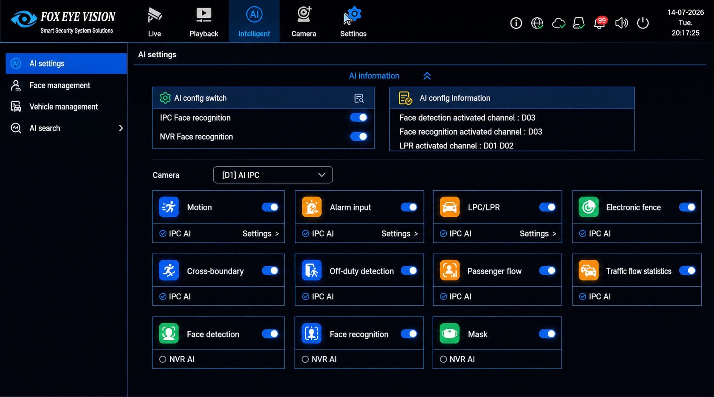Click the AI config switch gear icon
Viewport: 714px width, 397px height.
tap(165, 98)
